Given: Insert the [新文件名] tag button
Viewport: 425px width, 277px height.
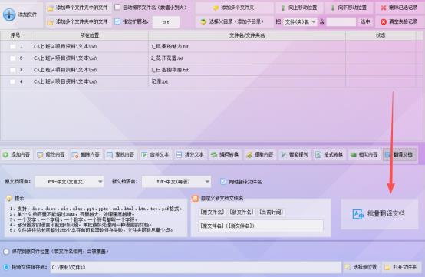Looking at the screenshot, I should pyautogui.click(x=242, y=213).
